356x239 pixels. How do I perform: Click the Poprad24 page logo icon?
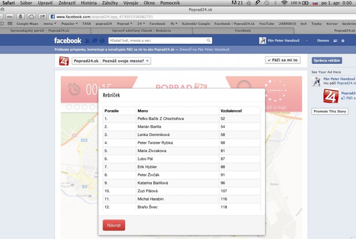point(64,61)
